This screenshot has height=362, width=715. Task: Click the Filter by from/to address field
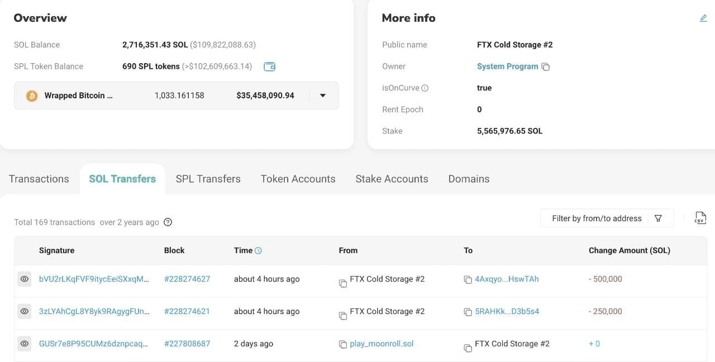[x=597, y=218]
